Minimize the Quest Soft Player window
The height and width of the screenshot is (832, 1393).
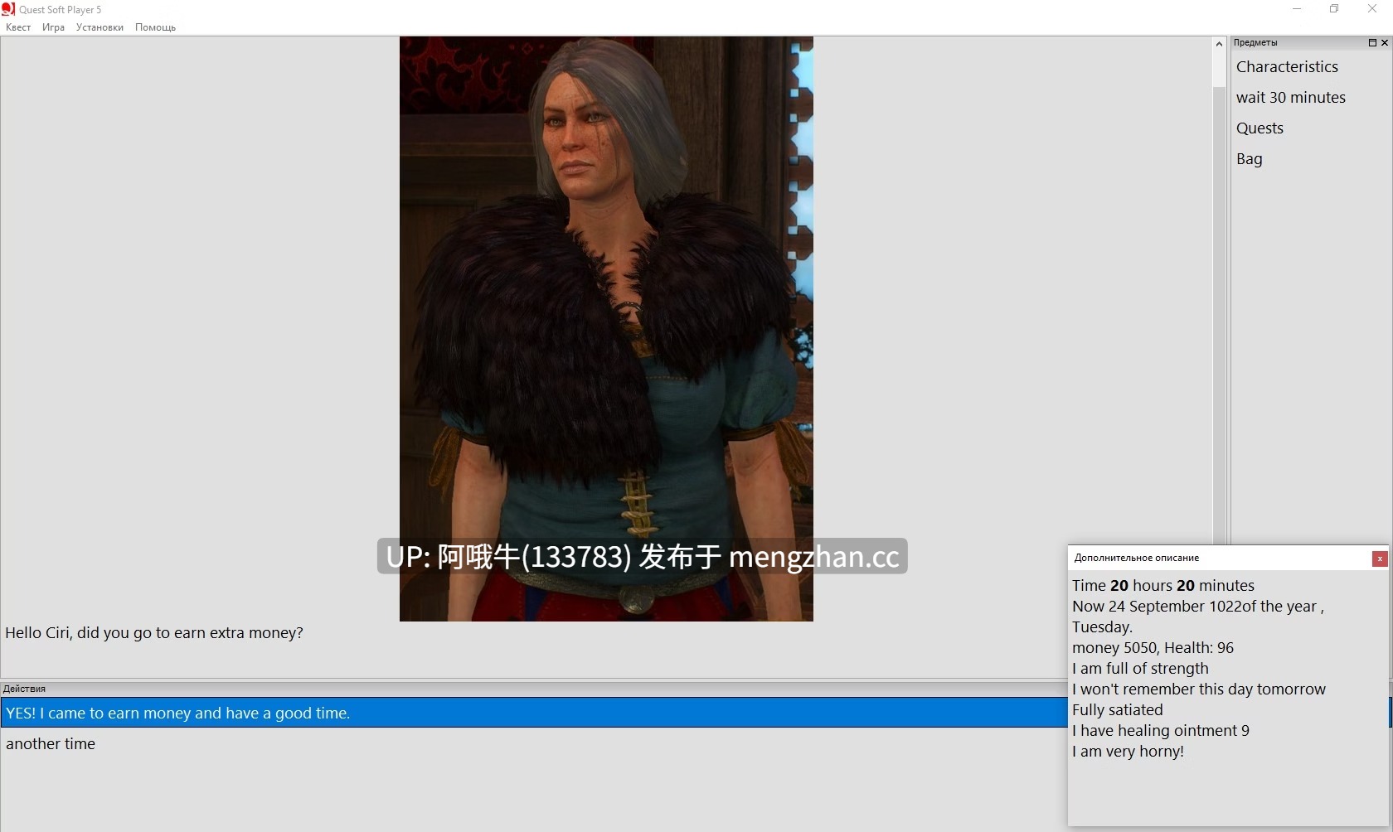[x=1297, y=9]
